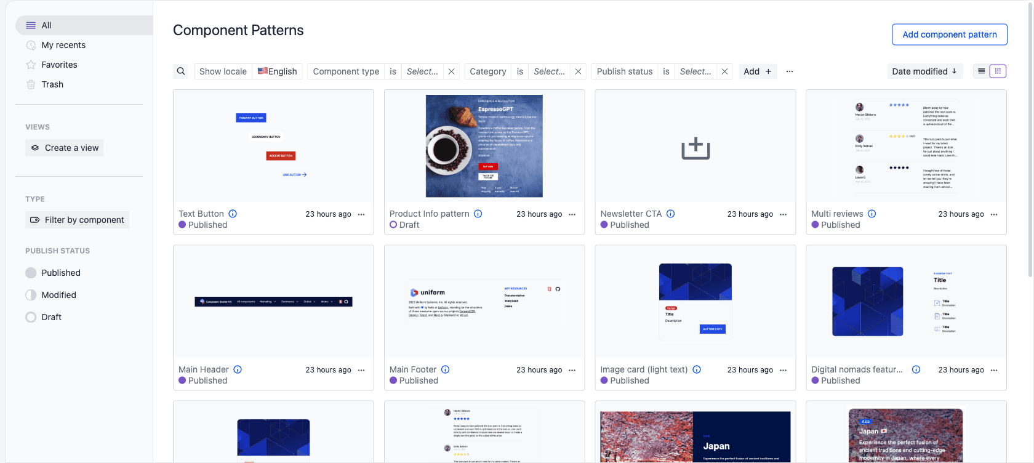Open info for Newsletter CTA

[670, 214]
